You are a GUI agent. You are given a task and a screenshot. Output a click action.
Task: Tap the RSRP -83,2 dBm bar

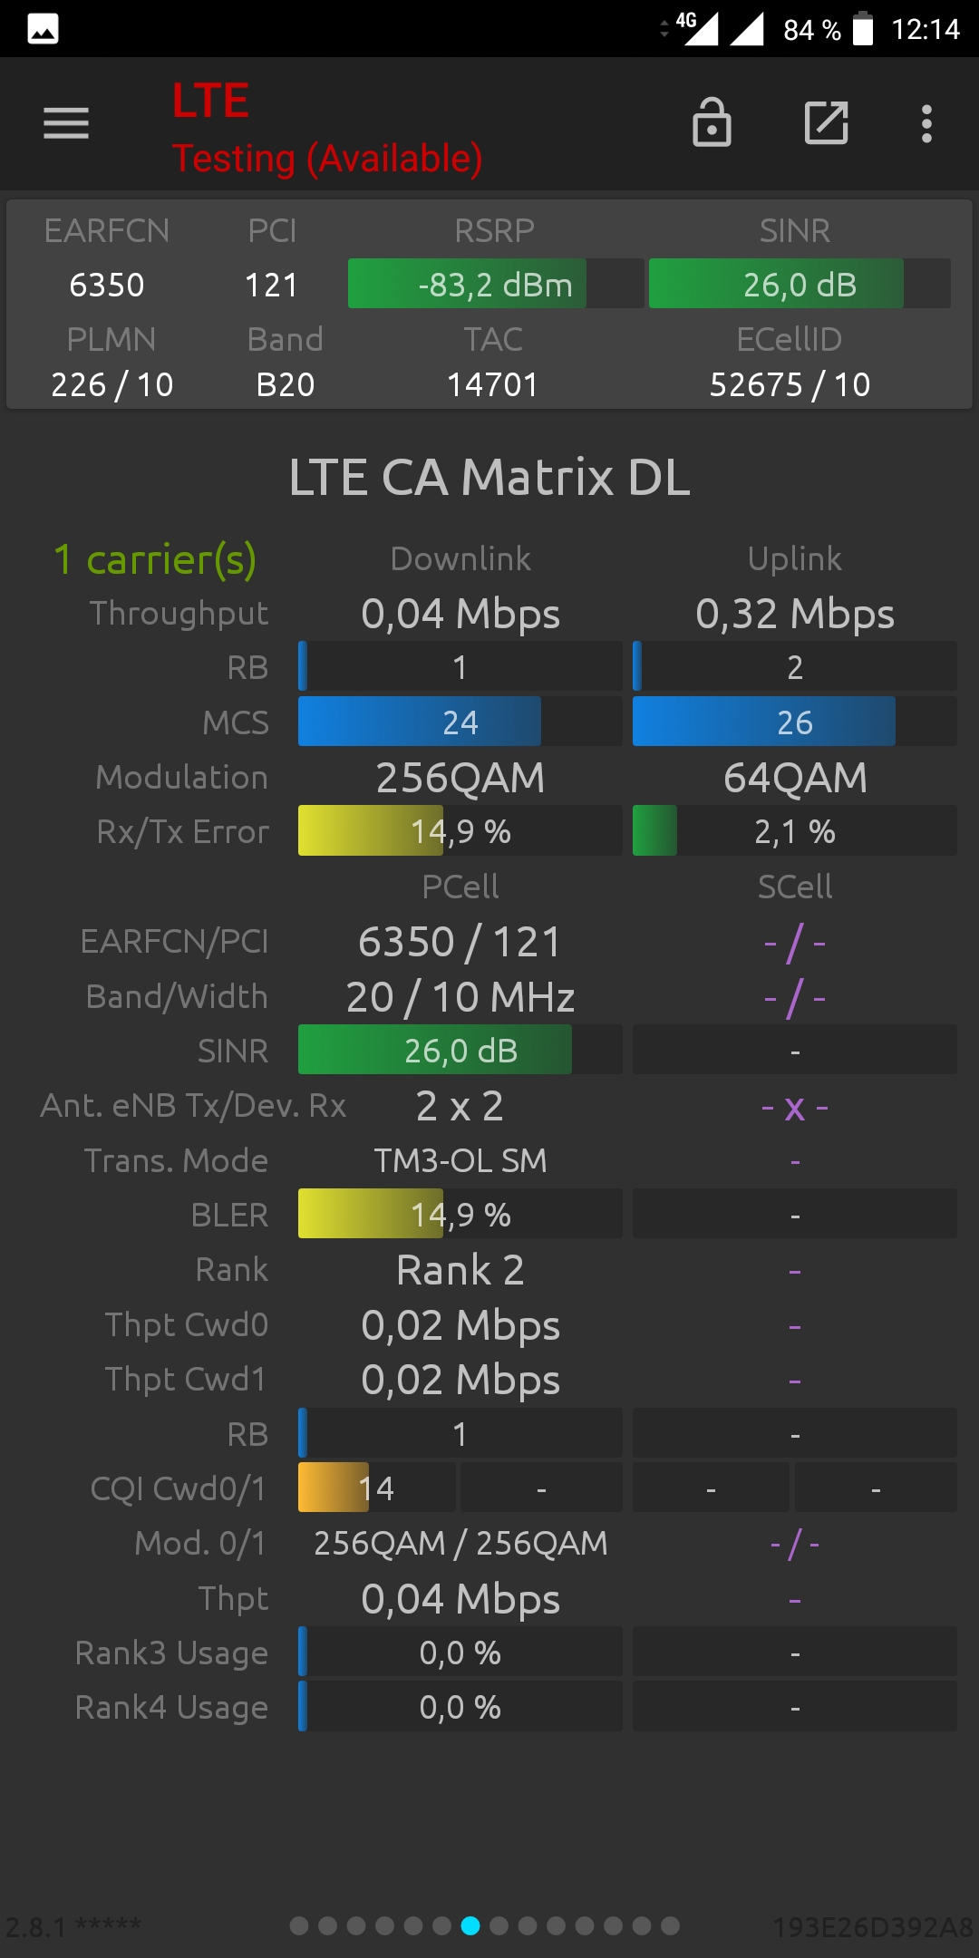pyautogui.click(x=496, y=284)
